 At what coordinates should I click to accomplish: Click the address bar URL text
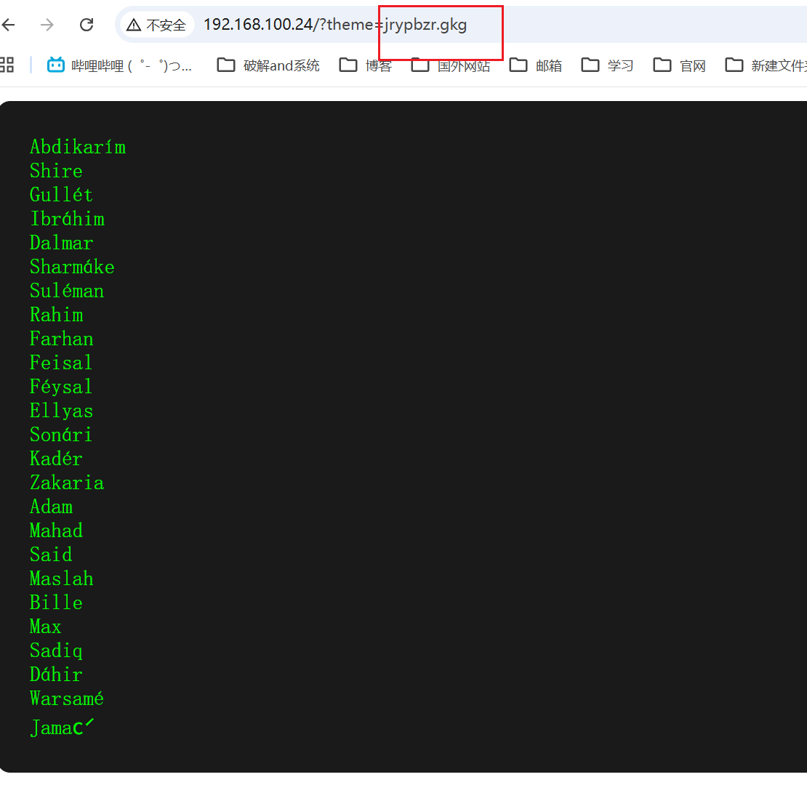(x=334, y=25)
